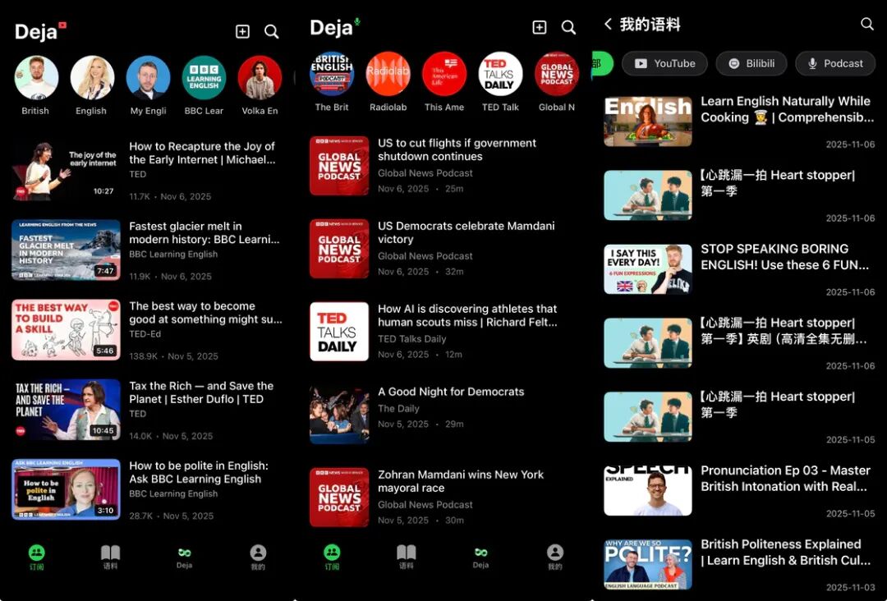Open the Global News Podcast avatar in the top row
This screenshot has width=887, height=601.
(557, 74)
